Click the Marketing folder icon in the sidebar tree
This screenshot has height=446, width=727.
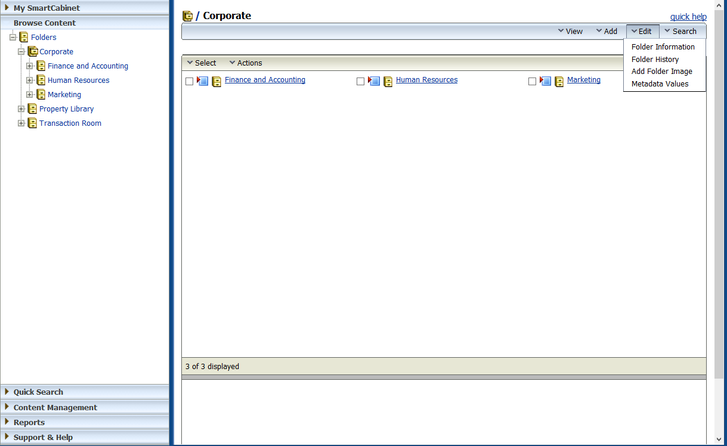[40, 94]
